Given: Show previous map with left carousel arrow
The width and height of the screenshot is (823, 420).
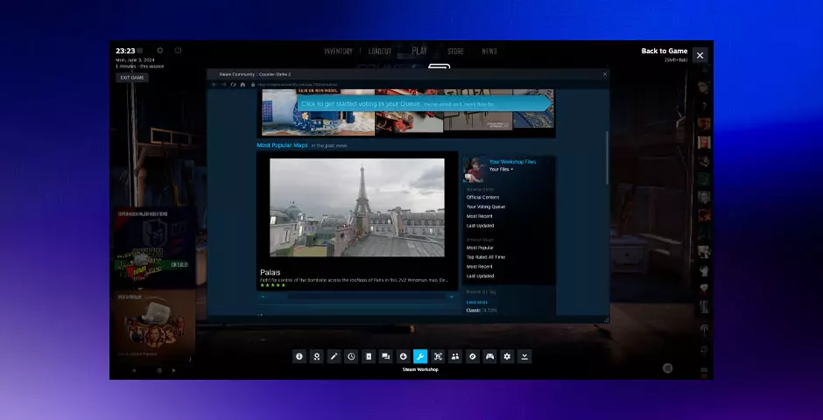Looking at the screenshot, I should 263,297.
